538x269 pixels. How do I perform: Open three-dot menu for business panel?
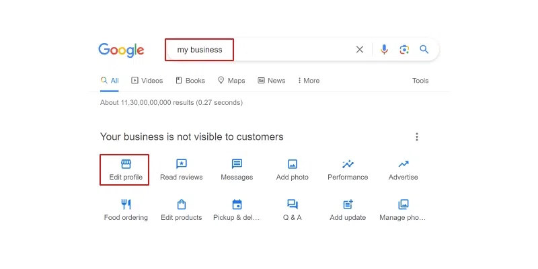(417, 137)
